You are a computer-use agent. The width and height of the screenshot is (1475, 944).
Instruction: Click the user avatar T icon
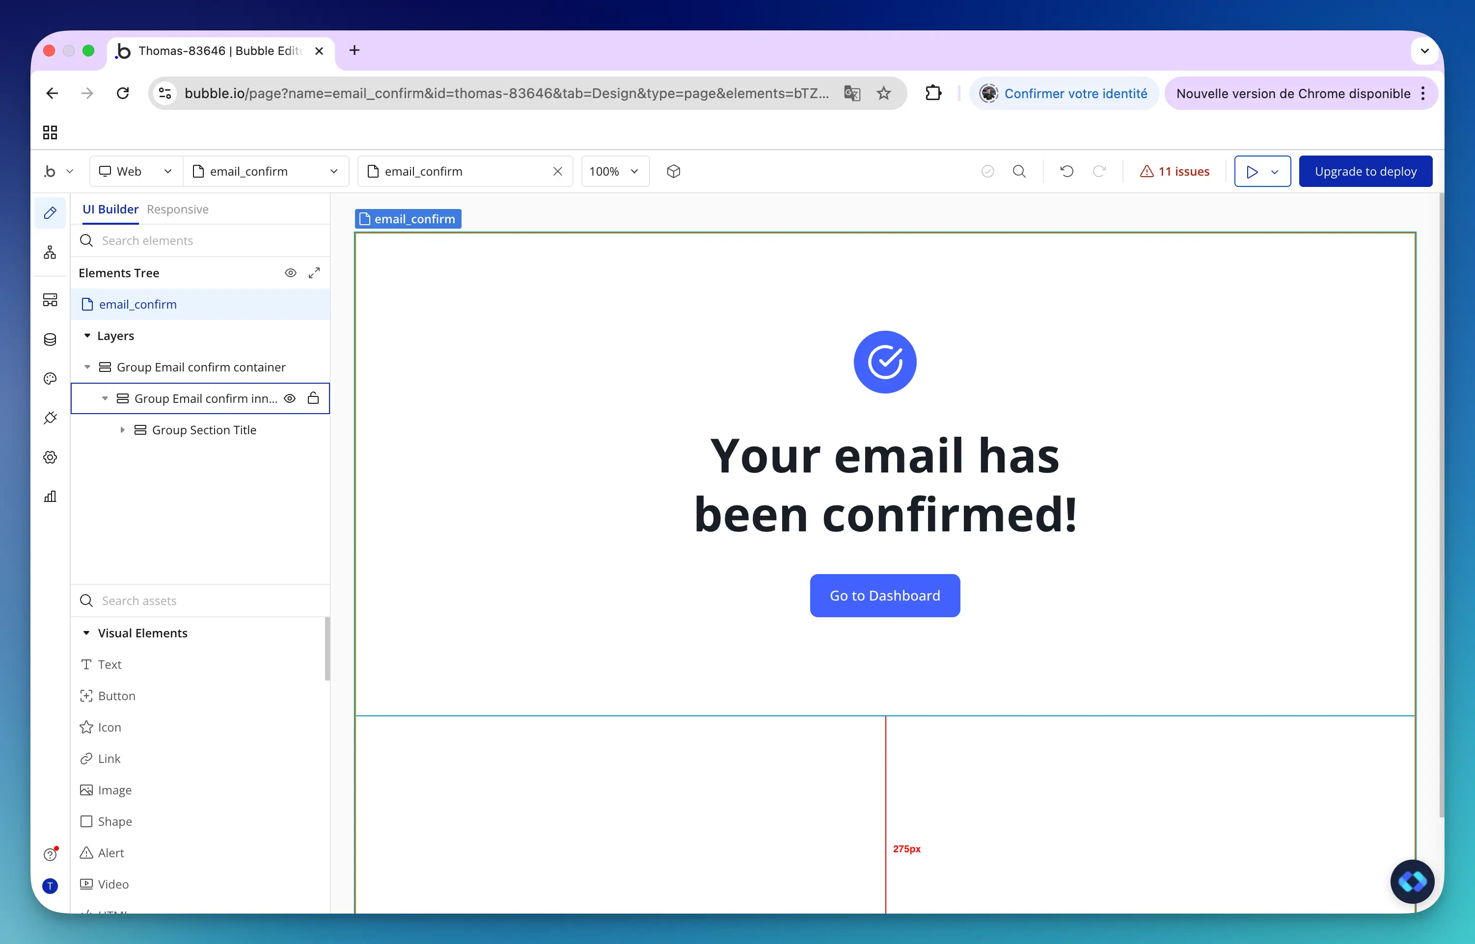pos(50,886)
